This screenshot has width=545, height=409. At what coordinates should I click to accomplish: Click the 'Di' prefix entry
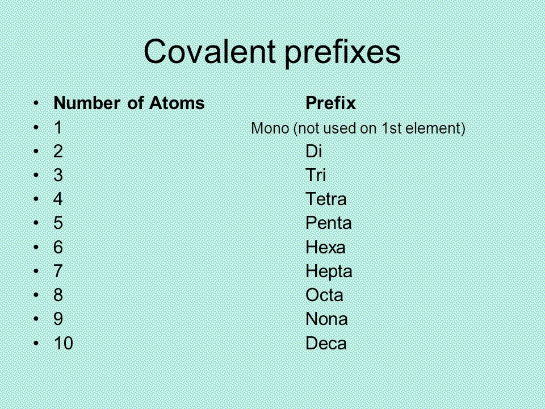tap(313, 151)
